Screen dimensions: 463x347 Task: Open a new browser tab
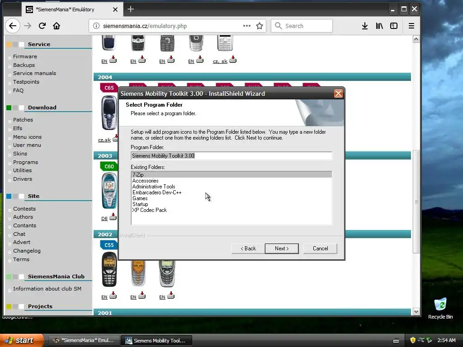pyautogui.click(x=131, y=9)
